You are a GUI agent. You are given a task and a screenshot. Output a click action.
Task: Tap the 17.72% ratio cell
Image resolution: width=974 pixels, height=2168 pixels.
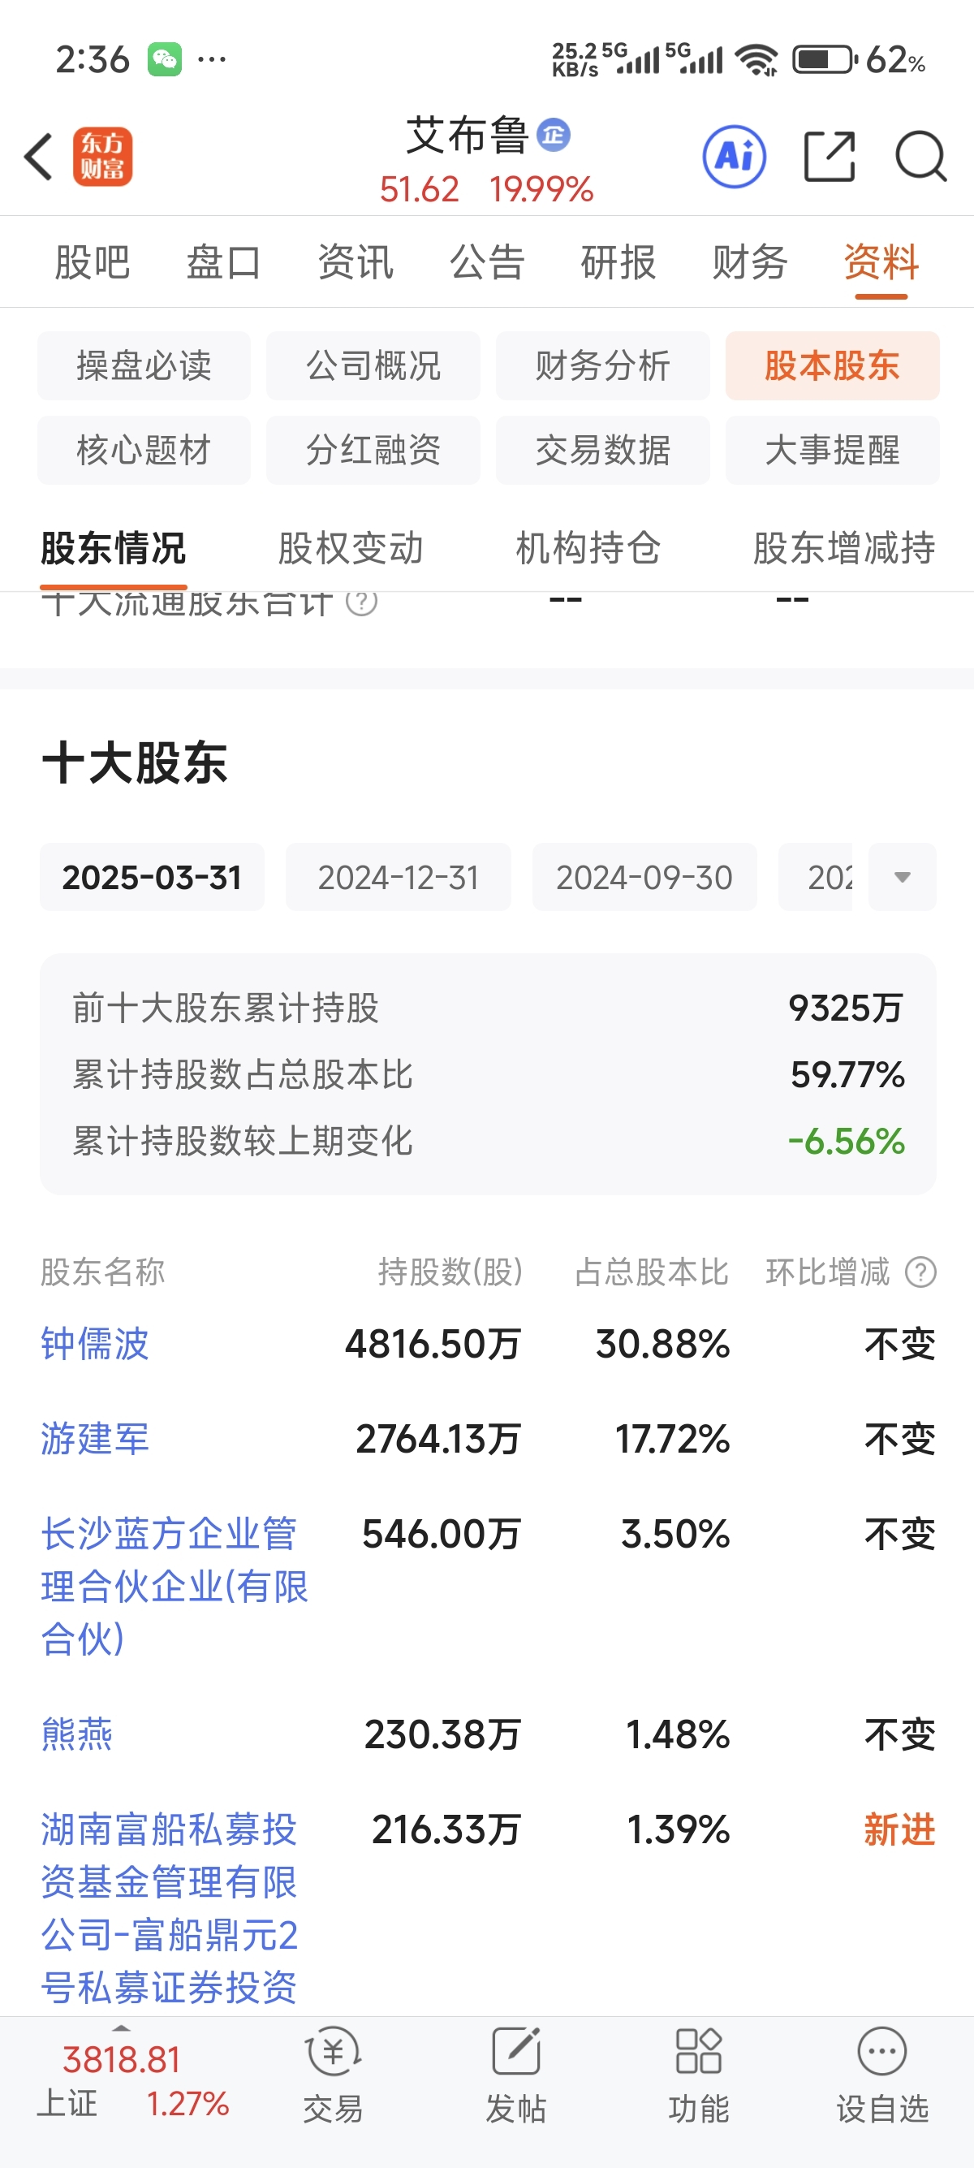(x=672, y=1439)
